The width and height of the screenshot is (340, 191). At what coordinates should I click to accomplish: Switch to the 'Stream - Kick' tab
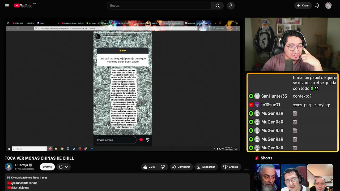tap(97, 23)
